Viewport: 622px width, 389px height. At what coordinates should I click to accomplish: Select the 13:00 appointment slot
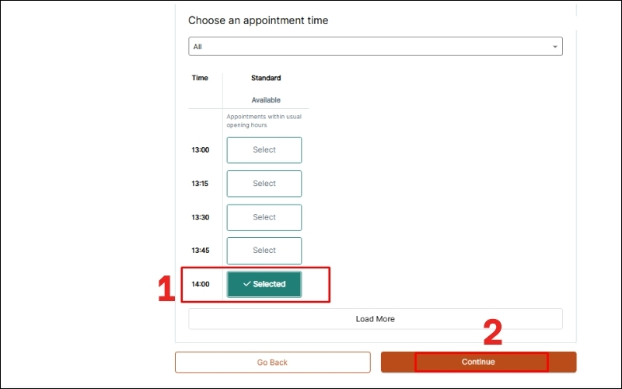(x=264, y=150)
